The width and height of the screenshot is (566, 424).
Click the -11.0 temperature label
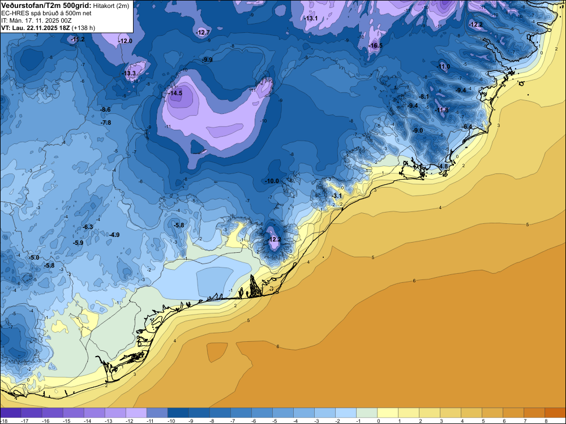tap(443, 66)
